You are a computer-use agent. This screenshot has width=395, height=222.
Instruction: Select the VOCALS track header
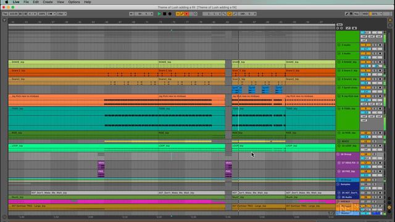pyautogui.click(x=347, y=202)
